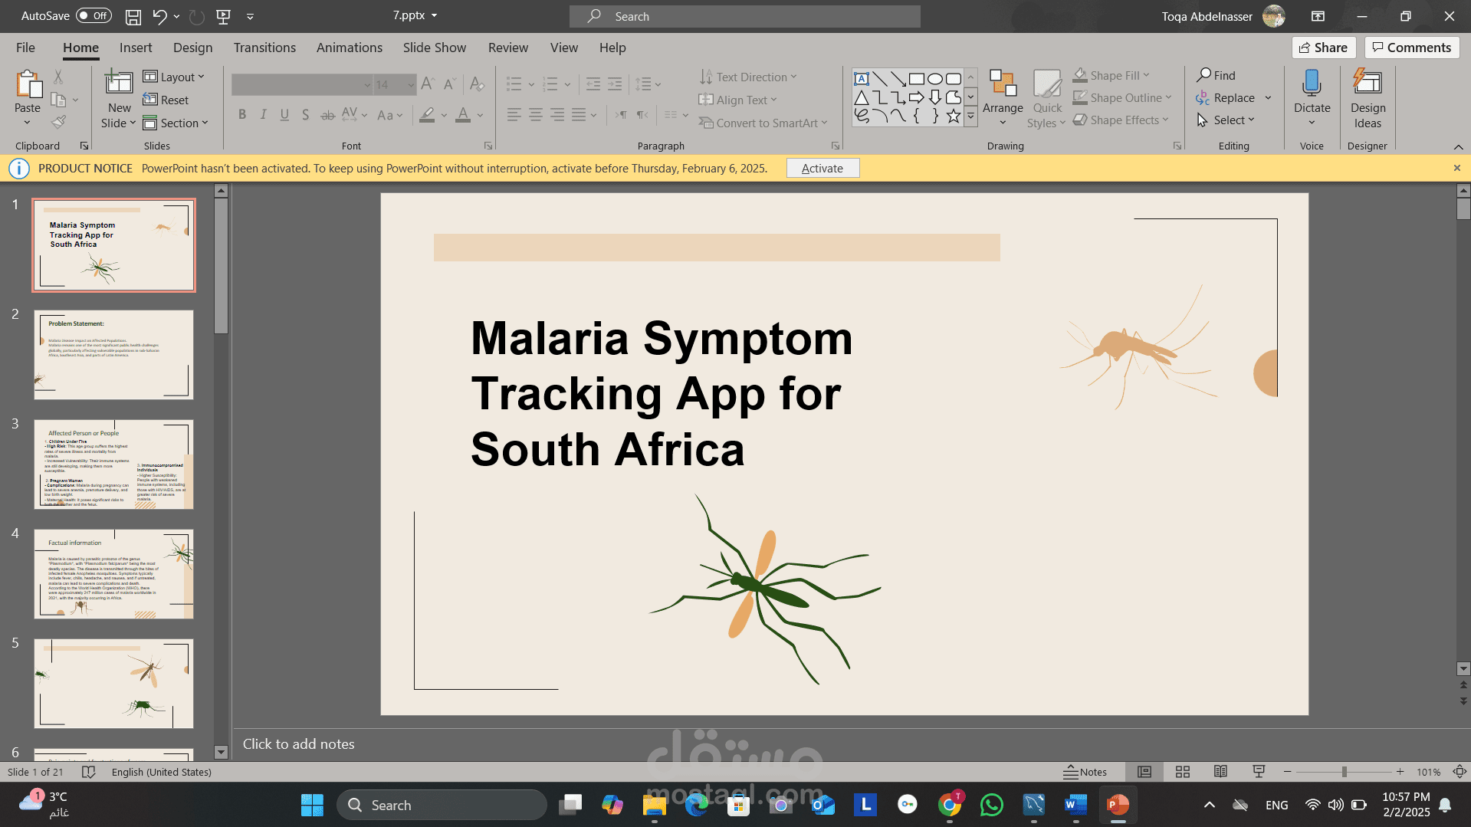Expand the Layout dropdown
Viewport: 1471px width, 827px height.
(x=174, y=77)
